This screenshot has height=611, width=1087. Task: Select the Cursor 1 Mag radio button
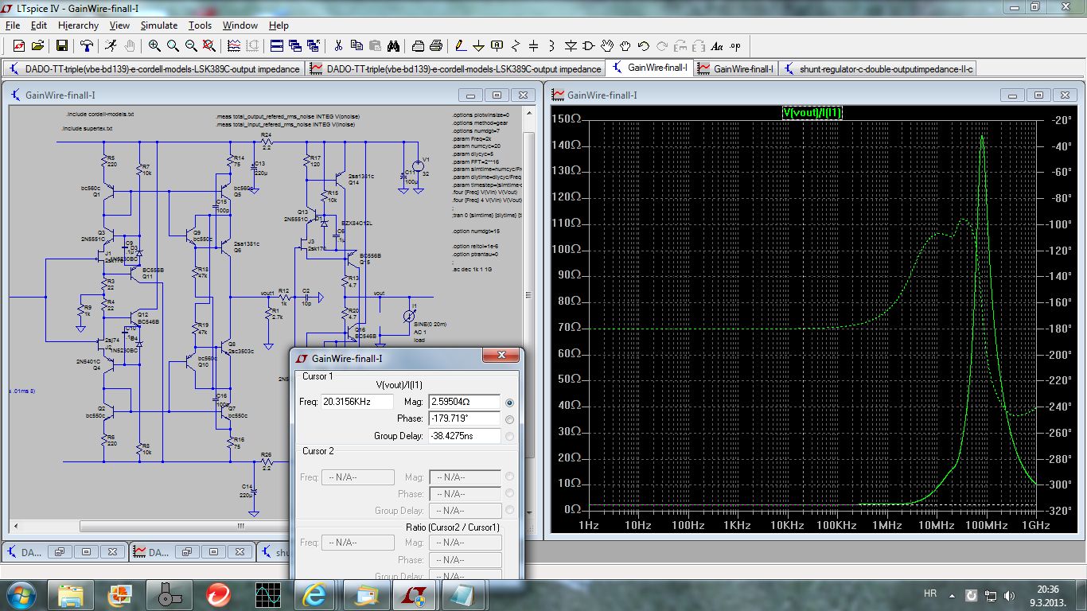pyautogui.click(x=509, y=403)
